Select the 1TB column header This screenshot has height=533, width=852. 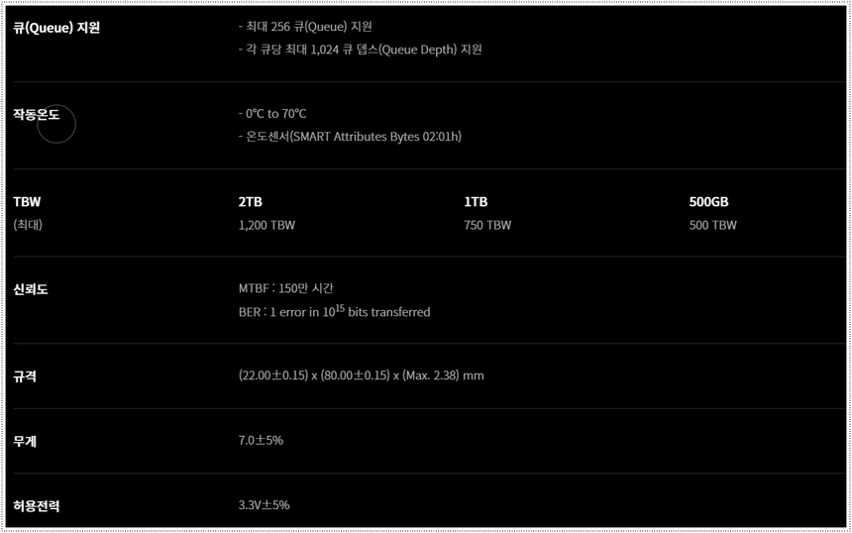pos(476,202)
